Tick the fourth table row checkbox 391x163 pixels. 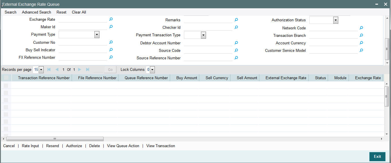[x=6, y=107]
